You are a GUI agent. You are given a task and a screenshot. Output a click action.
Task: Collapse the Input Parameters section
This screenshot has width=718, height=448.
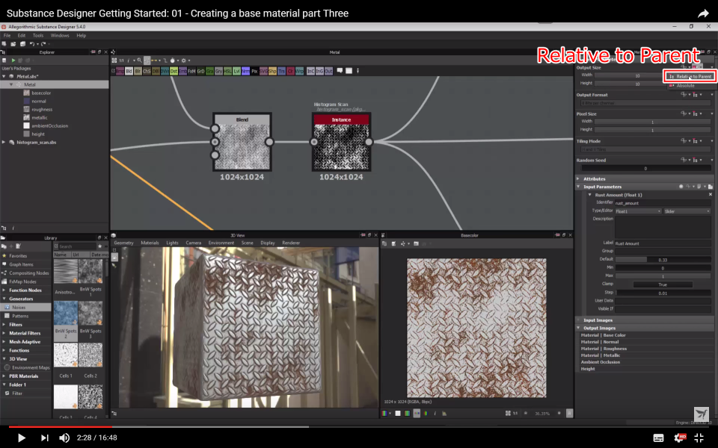(578, 187)
